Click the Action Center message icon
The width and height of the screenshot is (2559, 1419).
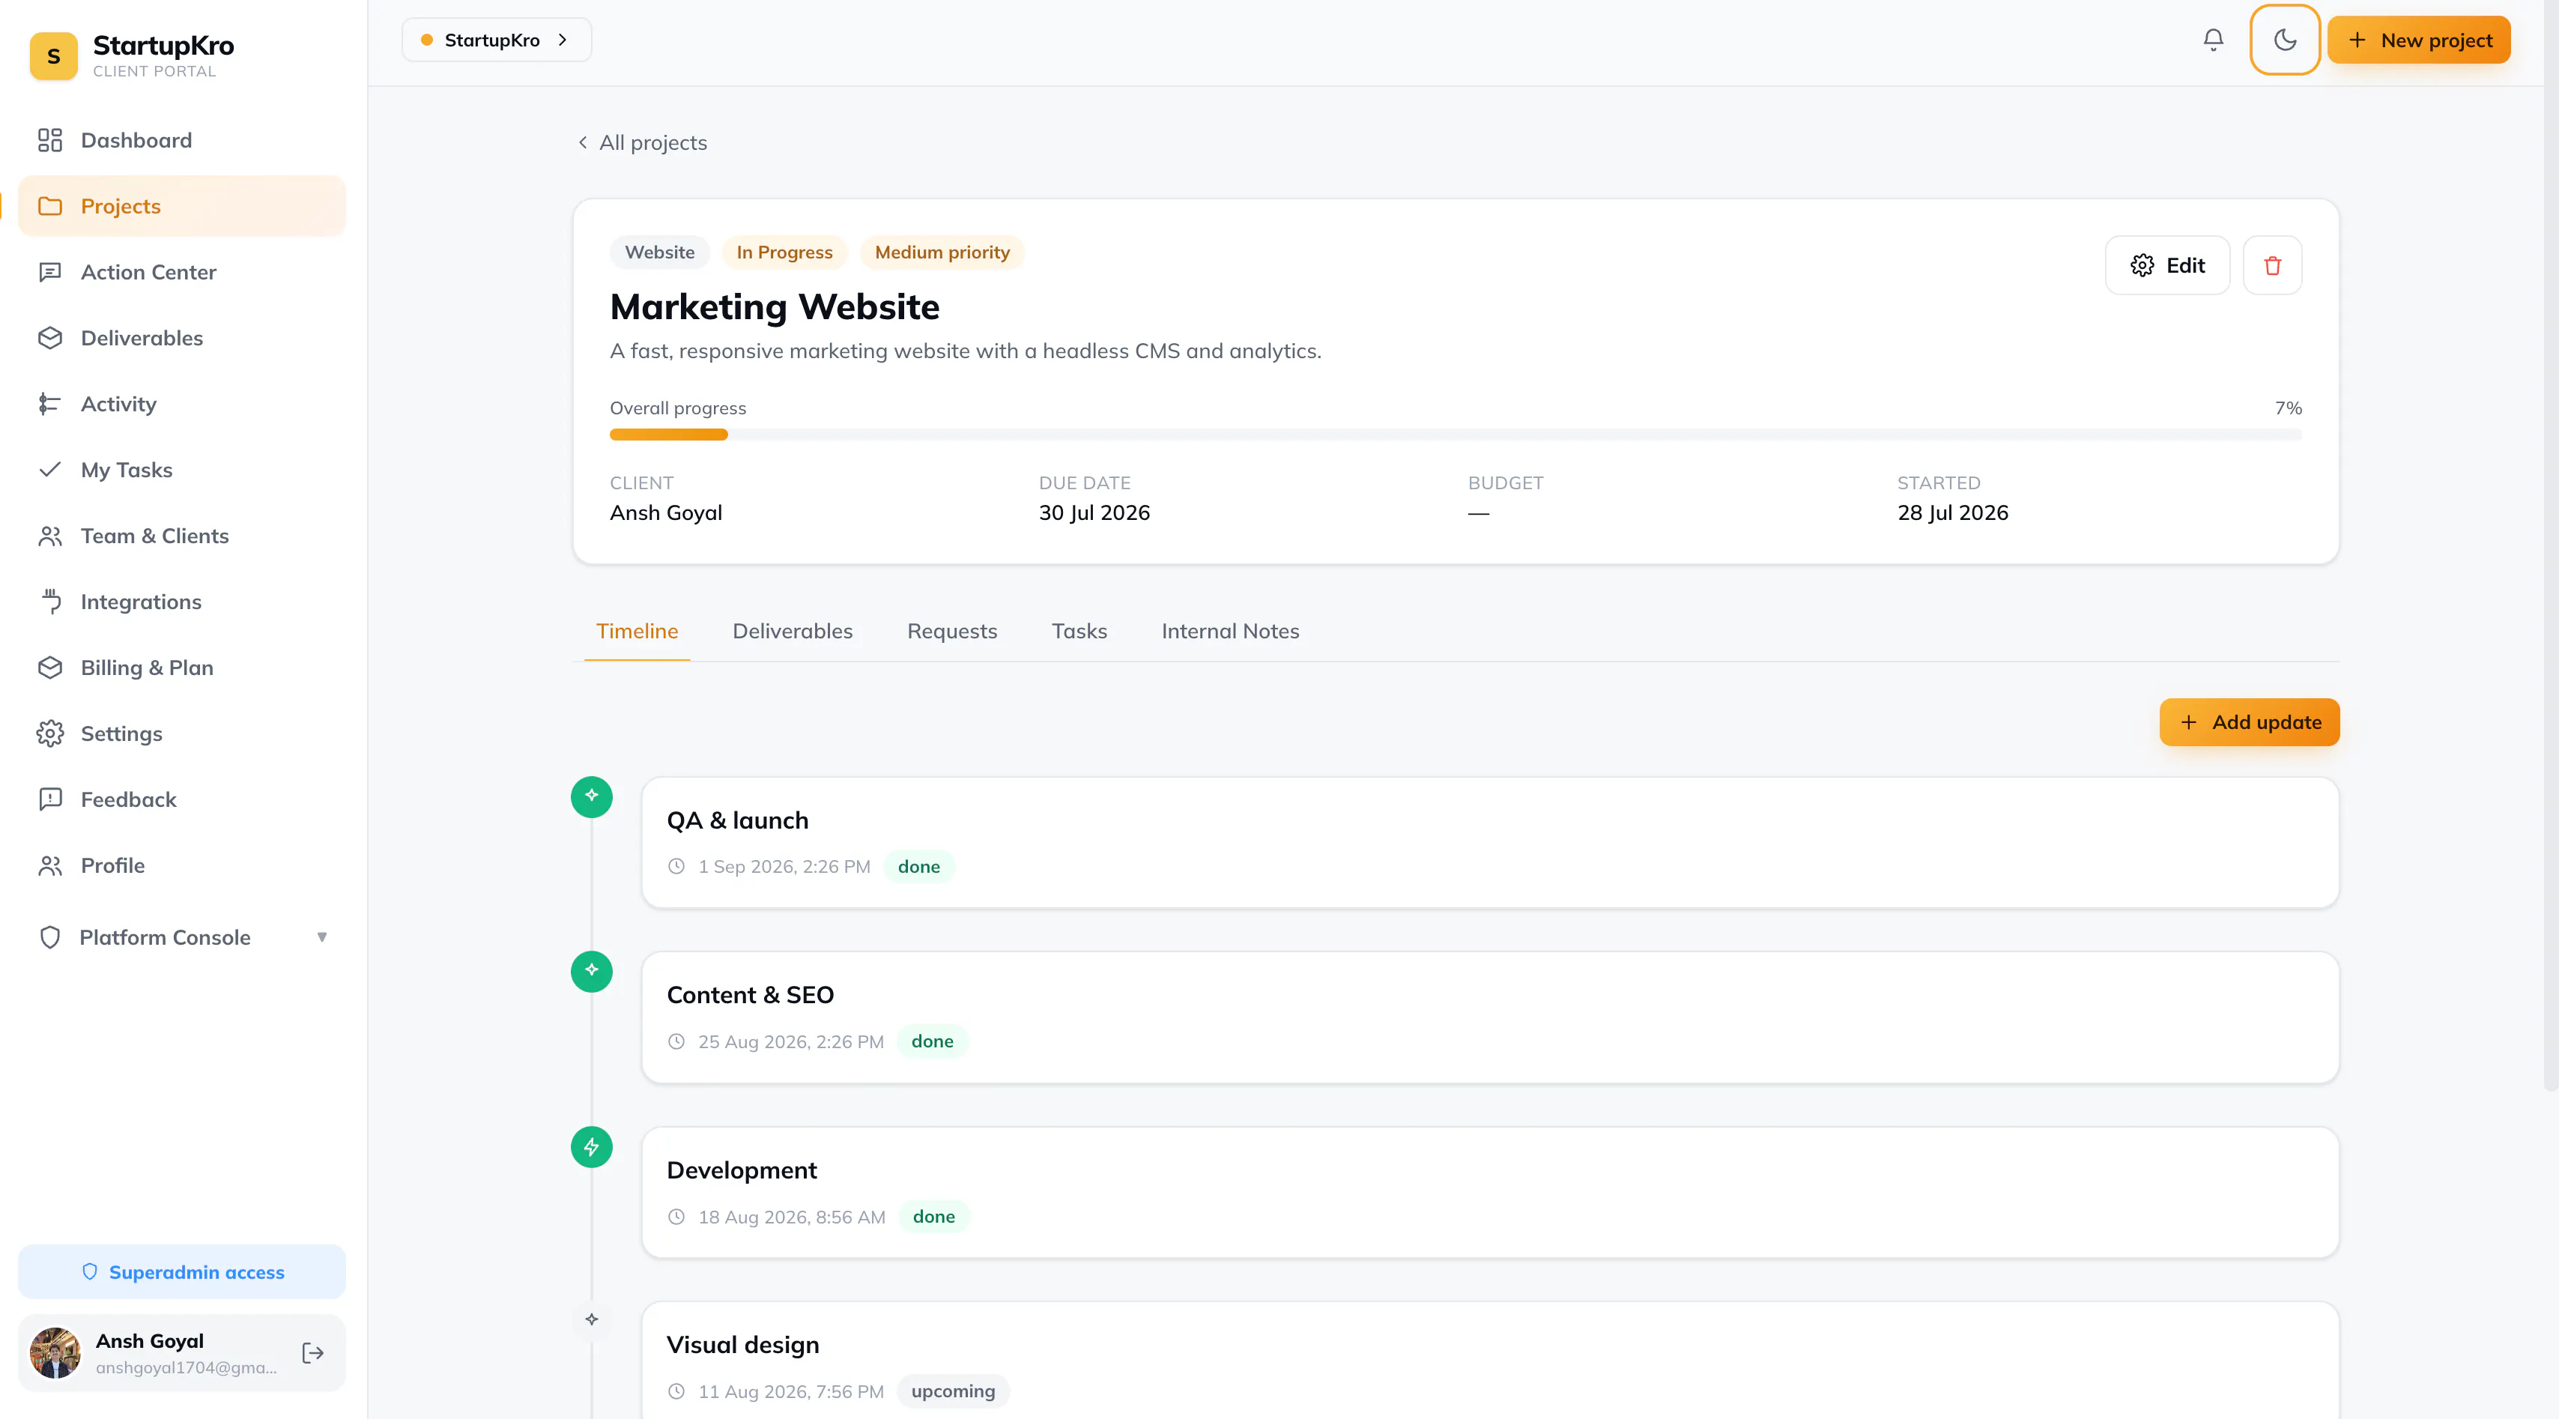coord(49,272)
